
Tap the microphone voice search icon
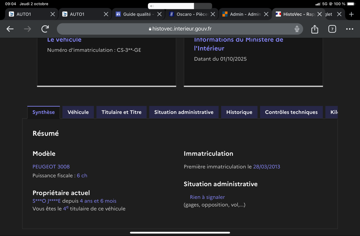click(297, 29)
